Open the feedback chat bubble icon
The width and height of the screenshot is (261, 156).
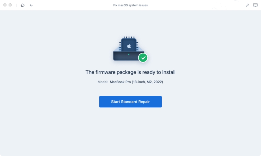click(x=255, y=5)
